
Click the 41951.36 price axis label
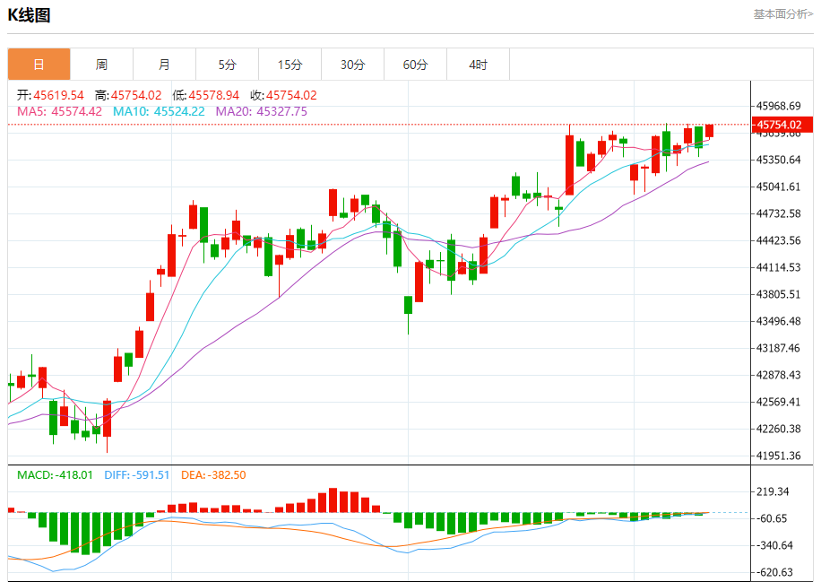[x=779, y=456]
